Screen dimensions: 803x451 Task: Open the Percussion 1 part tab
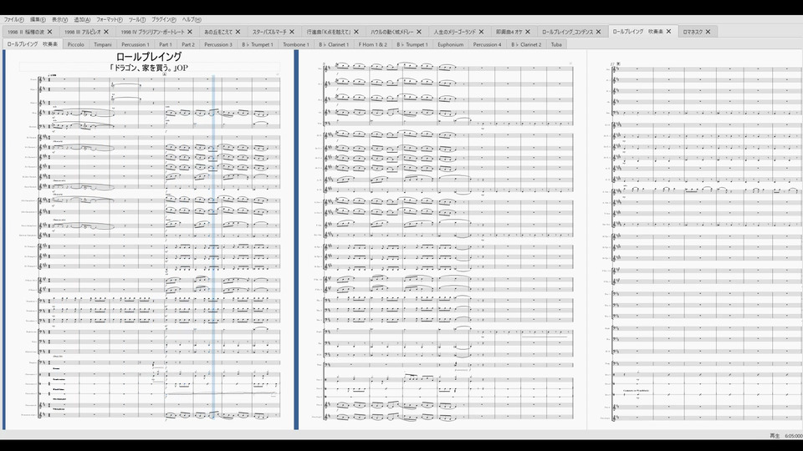click(x=136, y=44)
